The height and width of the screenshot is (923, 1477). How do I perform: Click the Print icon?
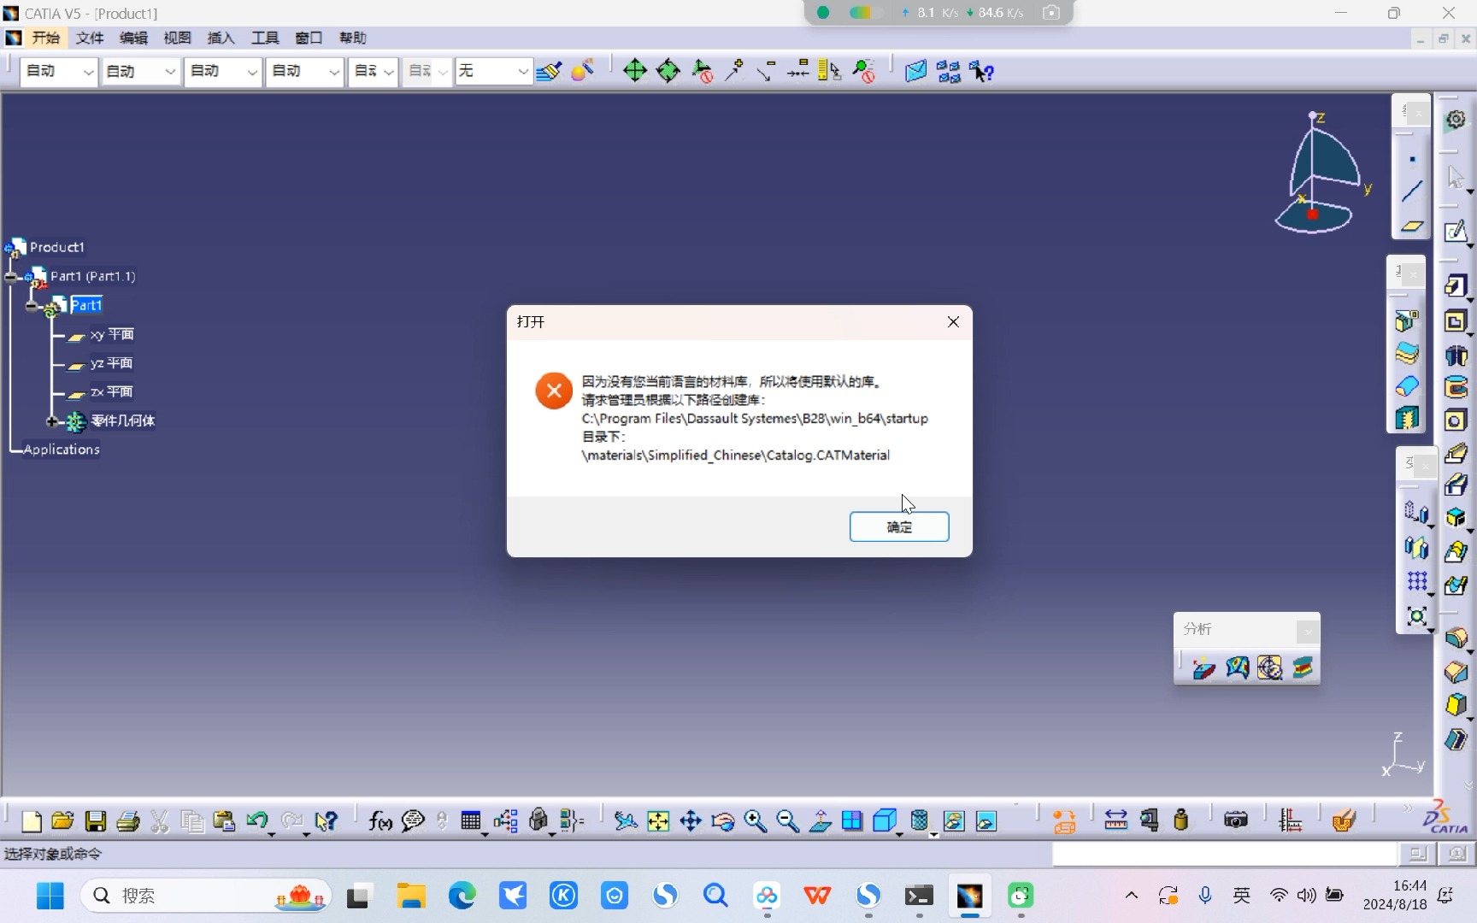coord(127,821)
